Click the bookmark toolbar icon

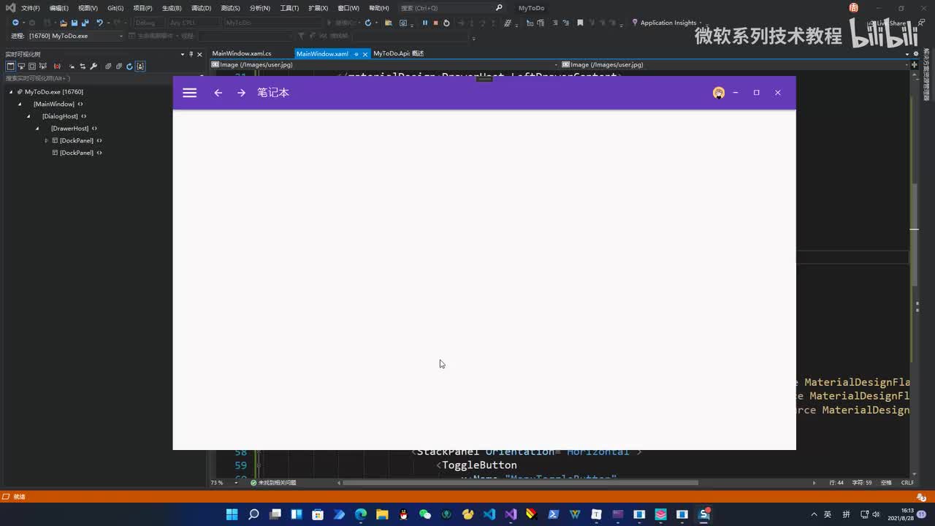580,23
